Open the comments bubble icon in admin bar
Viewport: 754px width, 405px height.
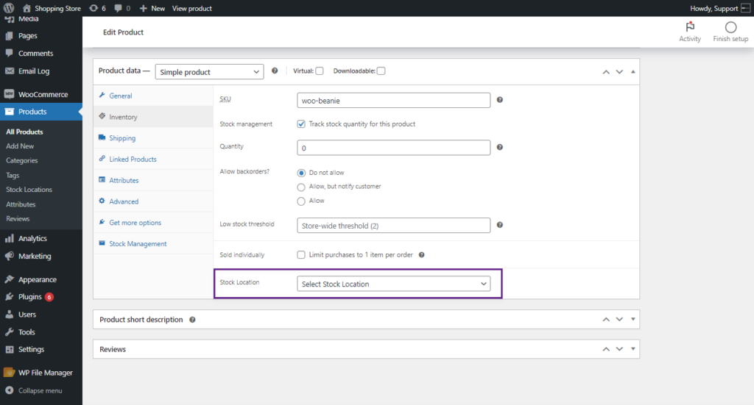[119, 8]
